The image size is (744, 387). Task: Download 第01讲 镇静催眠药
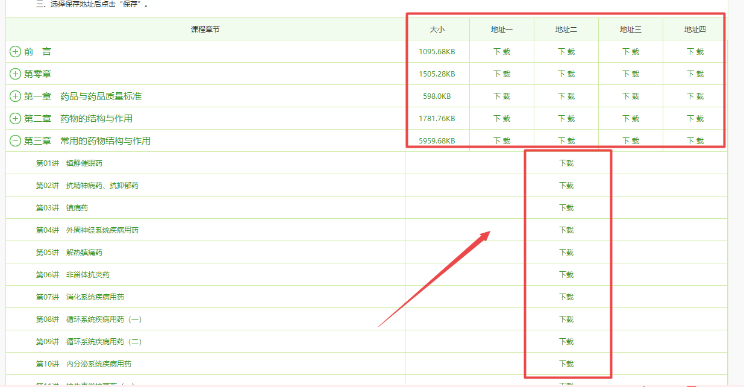tap(566, 163)
